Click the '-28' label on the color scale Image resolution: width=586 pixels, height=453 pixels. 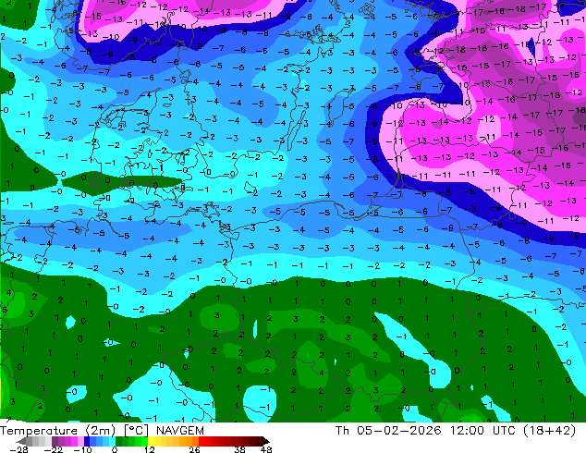[19, 449]
